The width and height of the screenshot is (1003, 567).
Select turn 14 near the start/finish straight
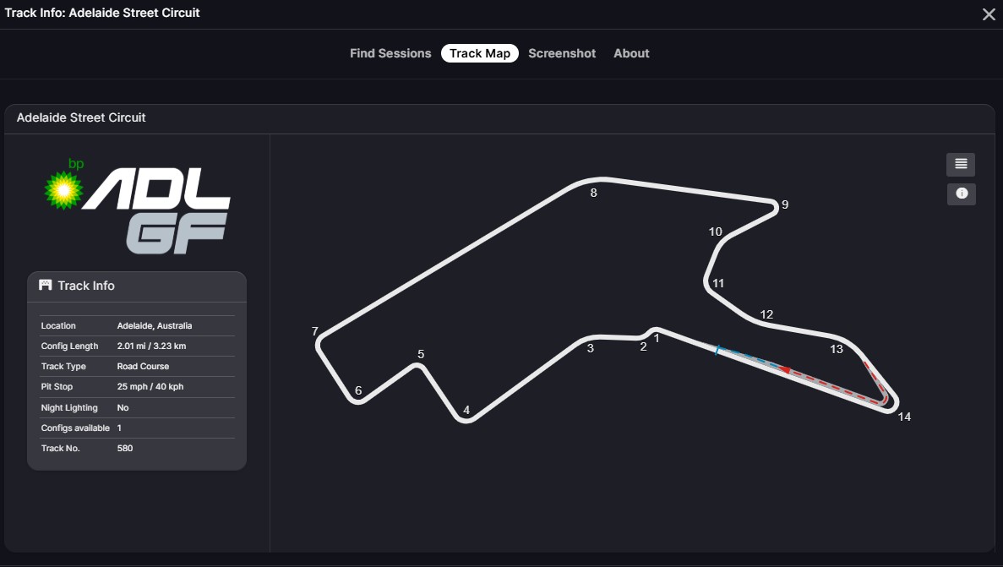pyautogui.click(x=904, y=415)
